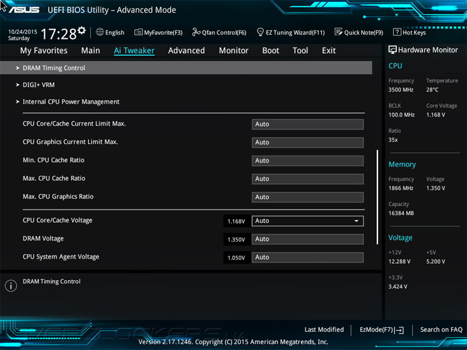This screenshot has width=467, height=350.
Task: Click the Quick Note(F9) label
Action: click(x=364, y=32)
